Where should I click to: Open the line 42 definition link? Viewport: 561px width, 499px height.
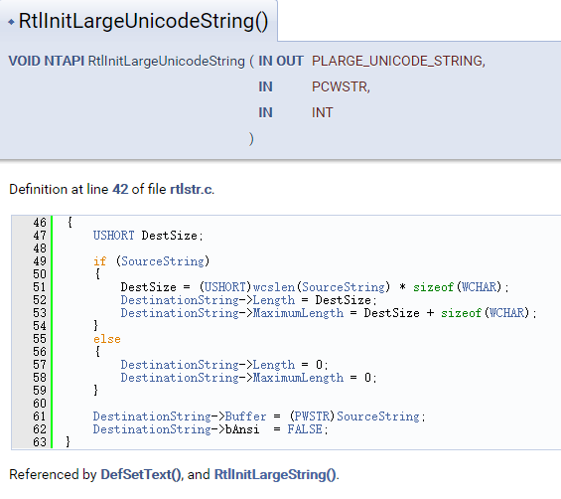120,189
